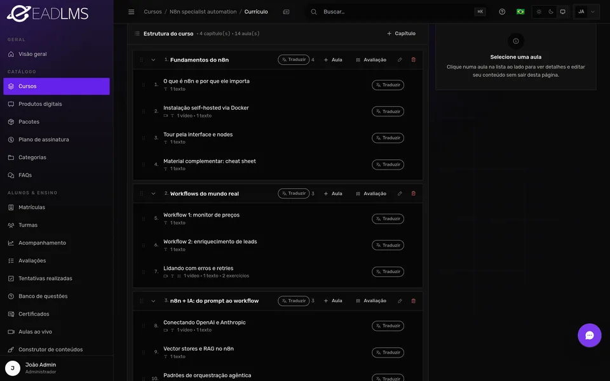Translate lesson O que é n8n
This screenshot has width=610, height=381.
click(388, 84)
